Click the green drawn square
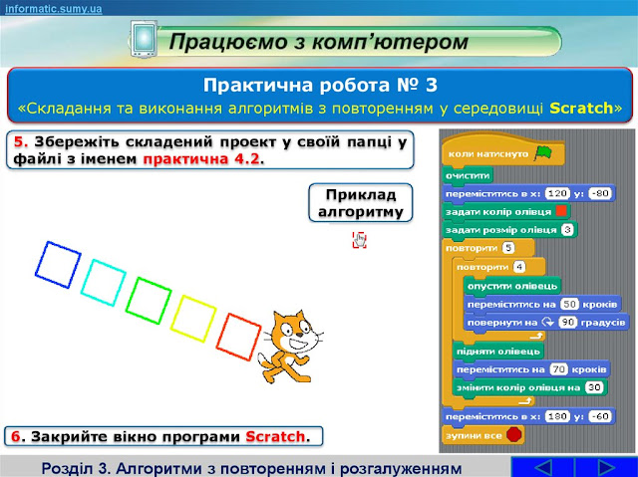 pyautogui.click(x=149, y=301)
